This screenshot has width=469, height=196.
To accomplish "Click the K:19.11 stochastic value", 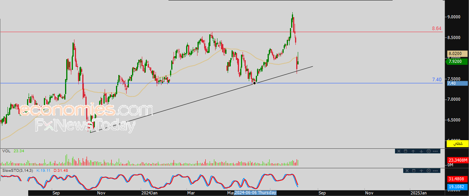I will coord(43,170).
